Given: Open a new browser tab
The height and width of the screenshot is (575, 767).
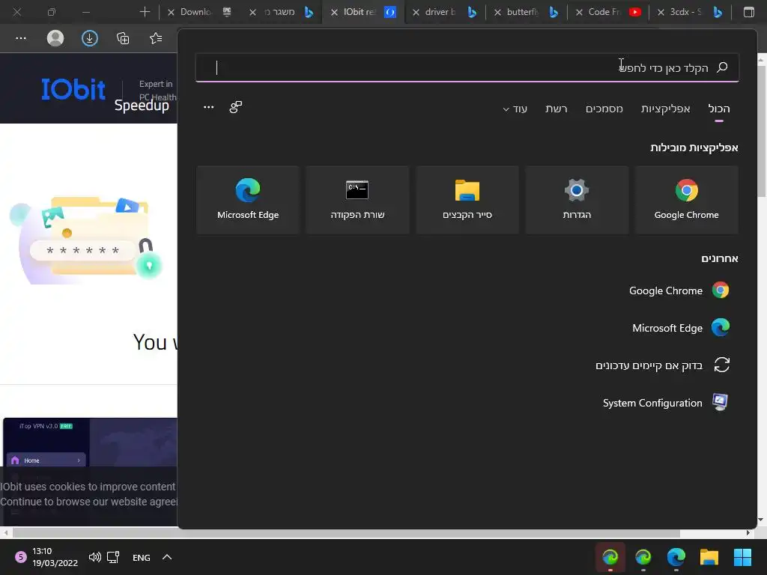Looking at the screenshot, I should click(x=145, y=12).
